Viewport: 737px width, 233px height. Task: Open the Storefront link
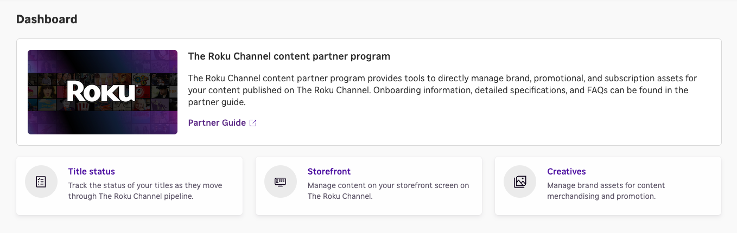329,172
